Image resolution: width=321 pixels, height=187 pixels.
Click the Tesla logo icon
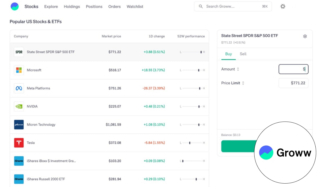tap(19, 143)
